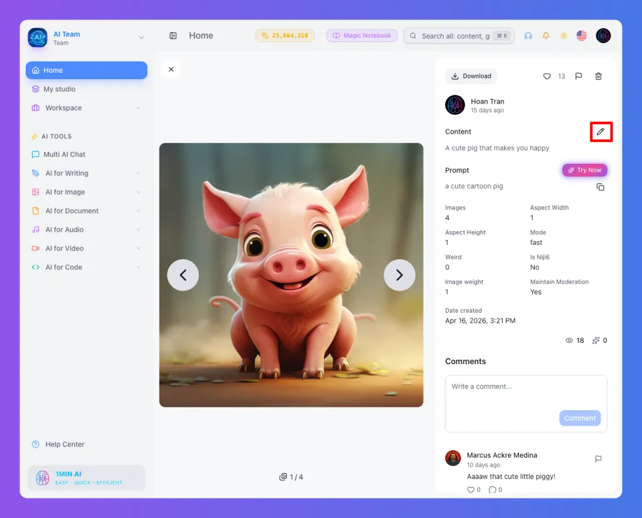Image resolution: width=642 pixels, height=518 pixels.
Task: Click the cute pig image
Action: 291,275
